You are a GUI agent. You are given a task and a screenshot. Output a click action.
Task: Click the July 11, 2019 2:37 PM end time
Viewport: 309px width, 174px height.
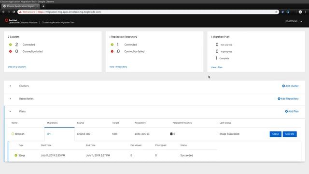(x=98, y=156)
